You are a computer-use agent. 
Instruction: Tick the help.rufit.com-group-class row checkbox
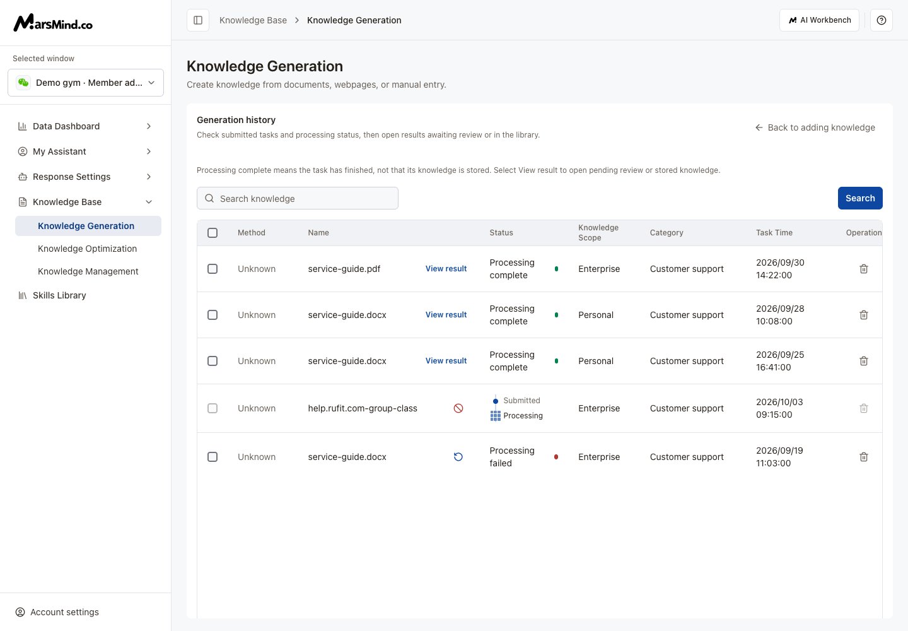(x=212, y=408)
